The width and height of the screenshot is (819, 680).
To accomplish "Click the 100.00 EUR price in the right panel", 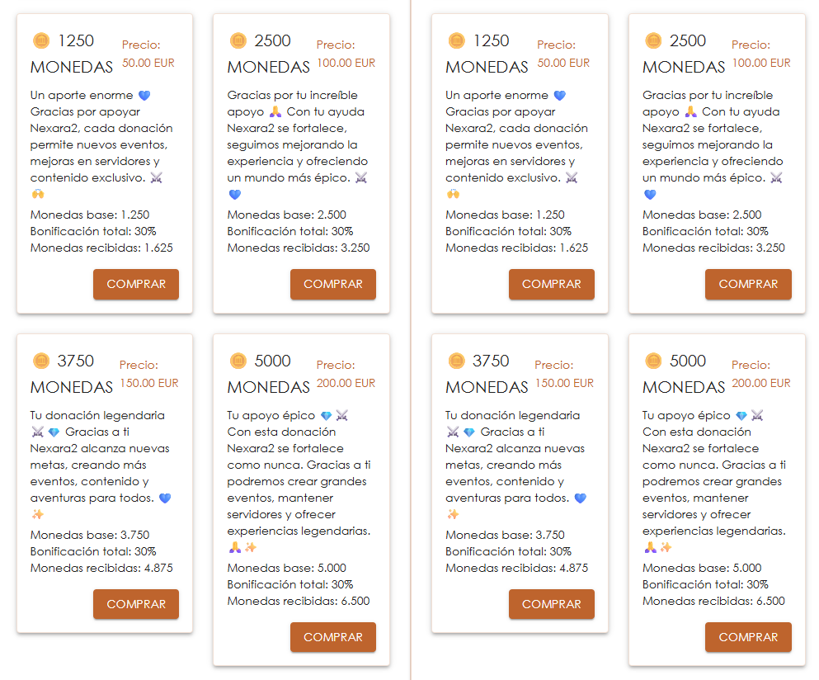I will click(x=761, y=63).
